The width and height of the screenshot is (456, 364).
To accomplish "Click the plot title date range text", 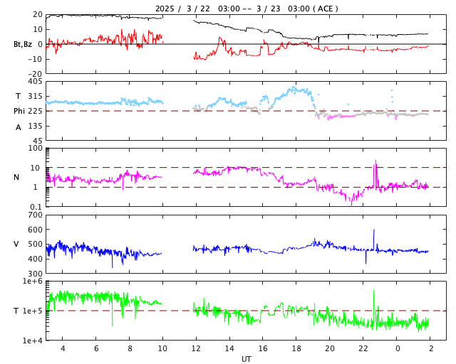I will coord(247,9).
